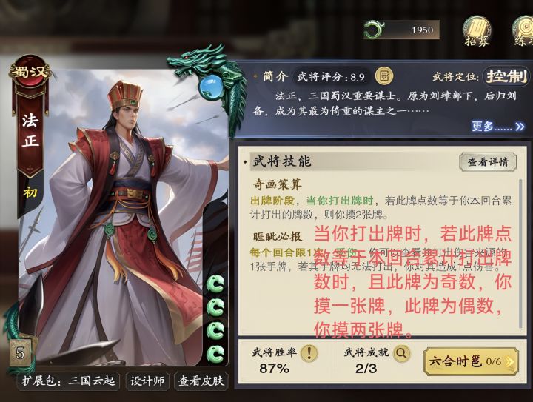533x402 pixels.
Task: Open achievements magnifier icon
Action: point(401,353)
